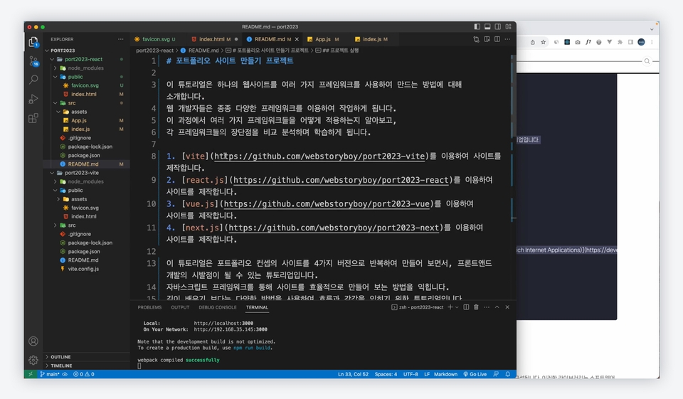Open the Search view in the activity bar

point(33,79)
